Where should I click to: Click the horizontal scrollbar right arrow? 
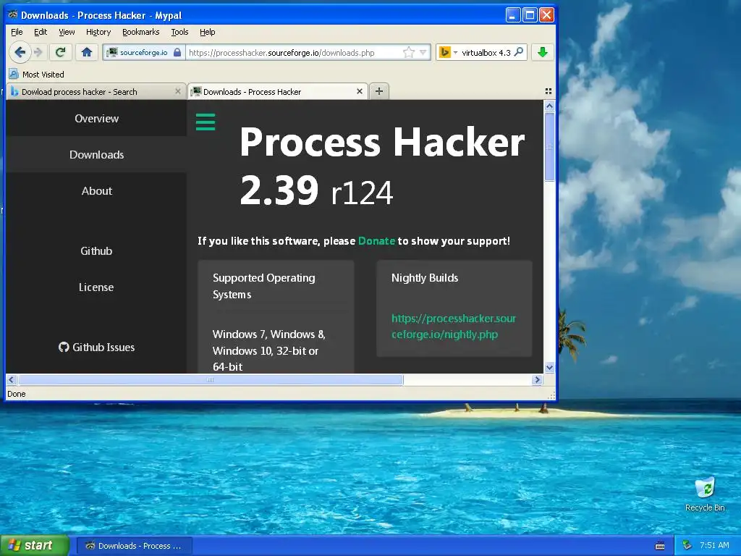click(x=538, y=379)
